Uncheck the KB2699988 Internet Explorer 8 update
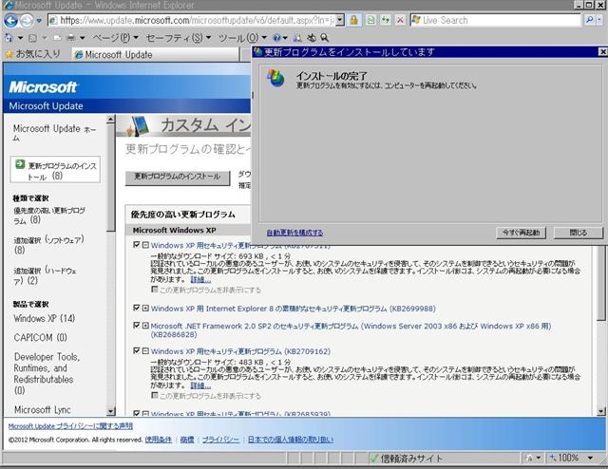Image resolution: width=608 pixels, height=469 pixels. coord(137,308)
